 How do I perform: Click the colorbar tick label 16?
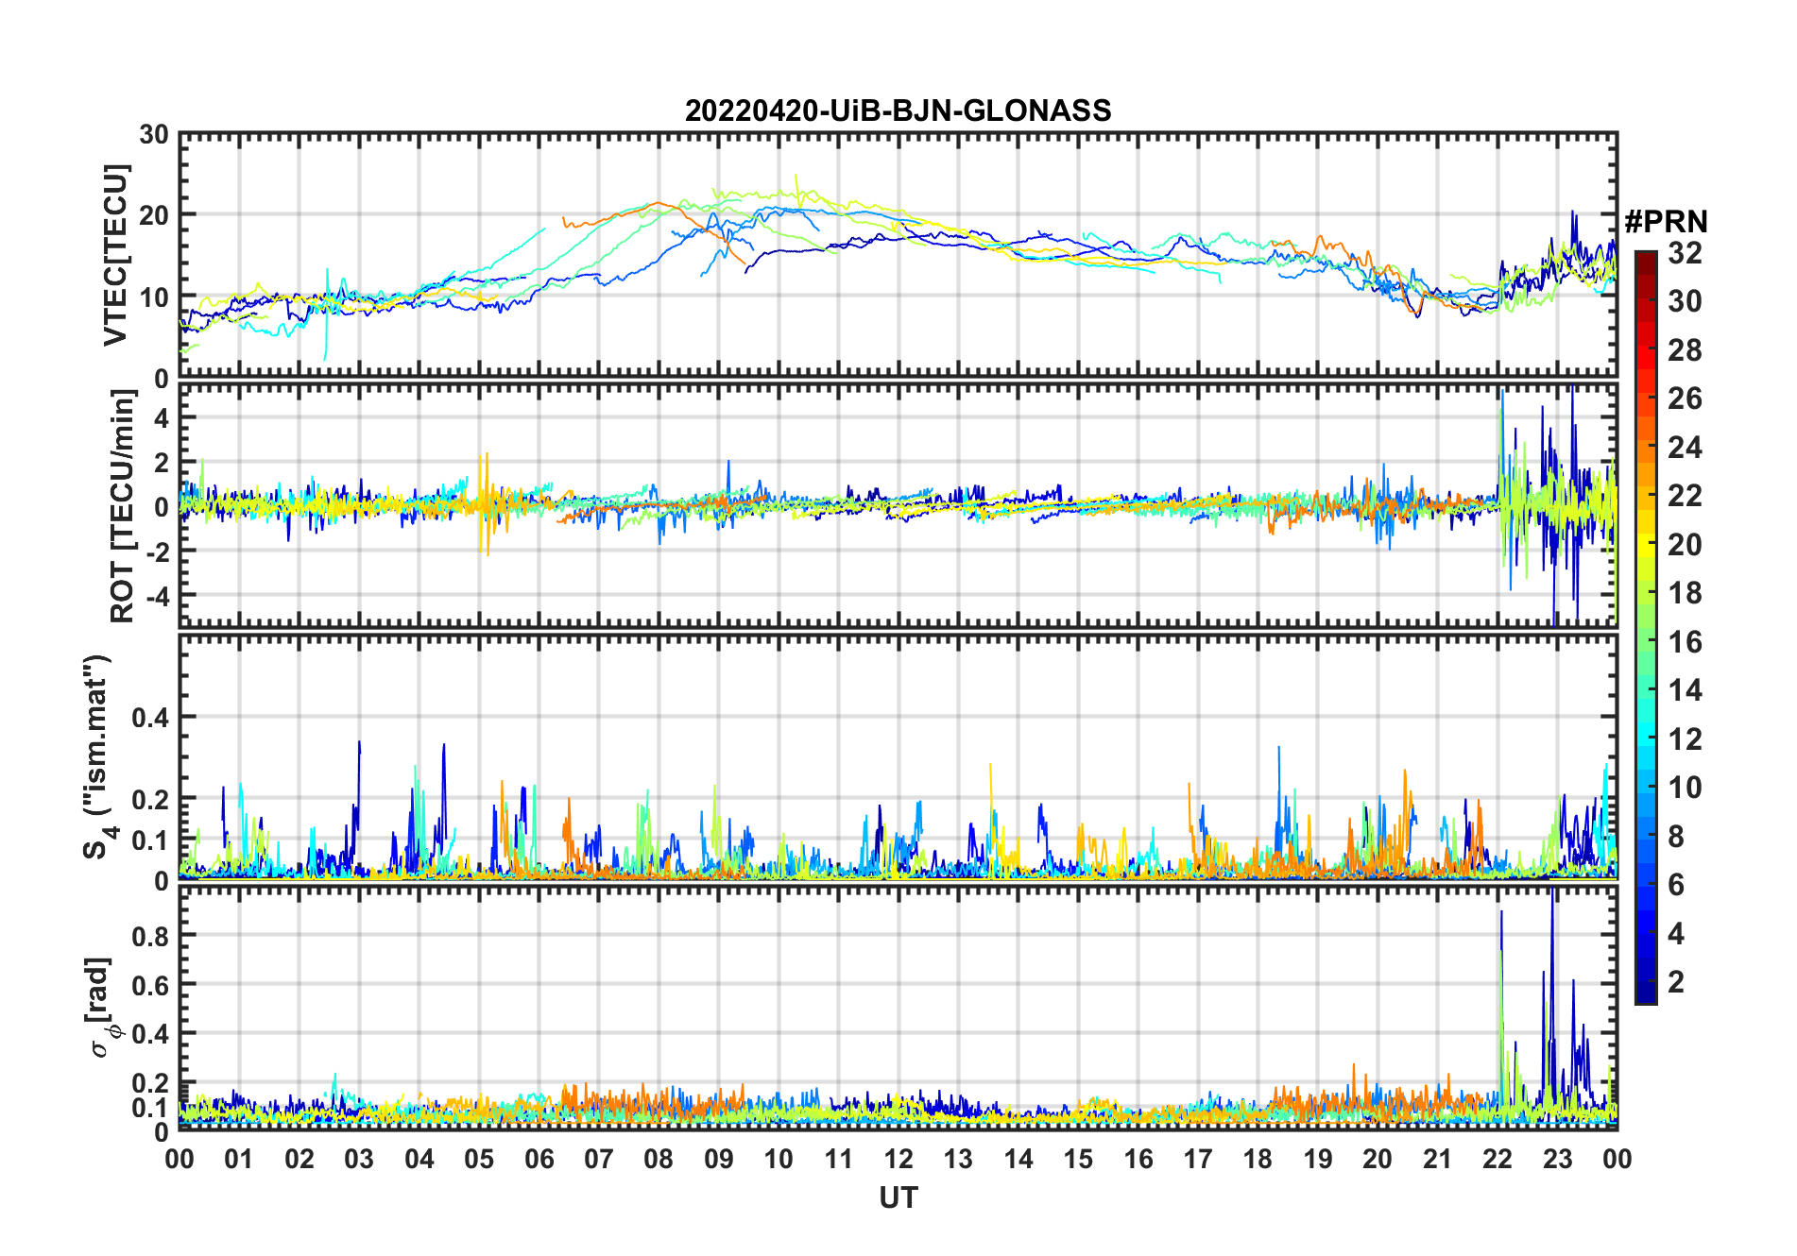tap(1684, 642)
